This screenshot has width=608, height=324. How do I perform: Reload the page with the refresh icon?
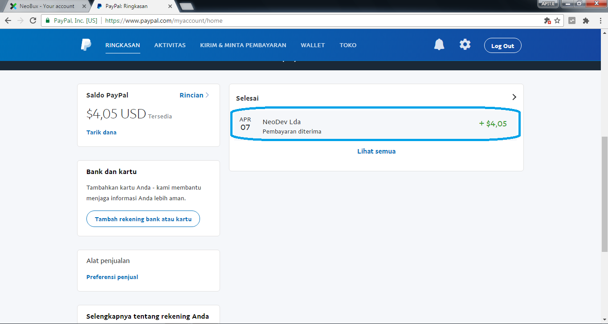pyautogui.click(x=33, y=20)
